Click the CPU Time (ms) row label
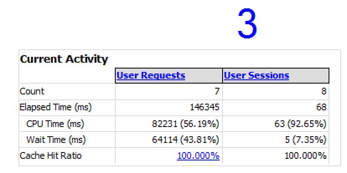Viewport: 347px width, 173px height. (55, 124)
